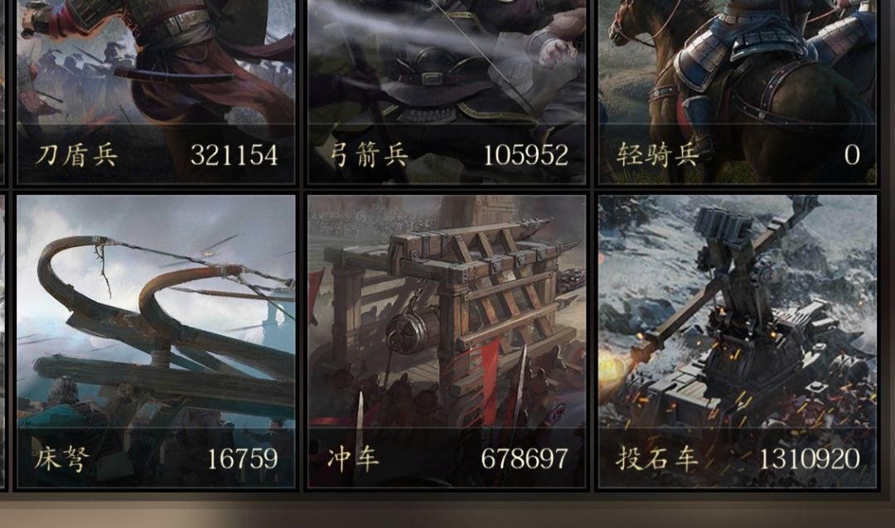Click the 弓箭兵 name label
This screenshot has height=528, width=895.
(x=370, y=155)
